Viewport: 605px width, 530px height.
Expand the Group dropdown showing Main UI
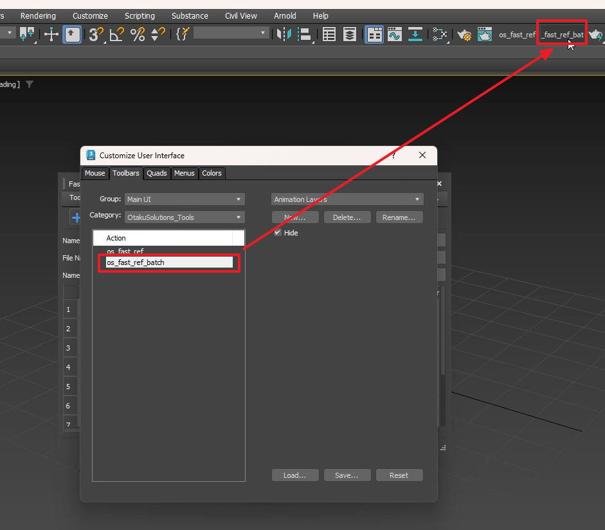click(x=185, y=199)
